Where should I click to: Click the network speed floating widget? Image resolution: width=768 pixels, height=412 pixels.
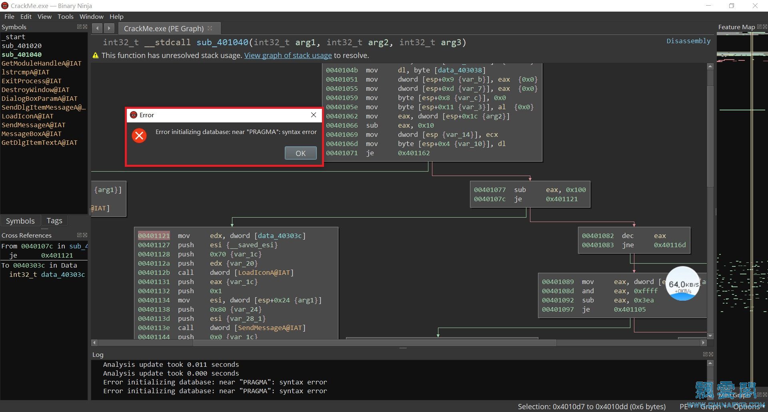[683, 284]
